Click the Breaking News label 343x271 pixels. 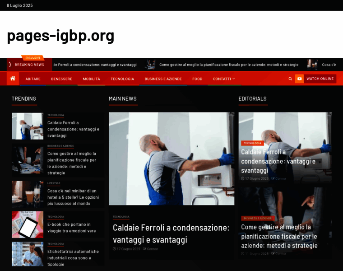29,65
